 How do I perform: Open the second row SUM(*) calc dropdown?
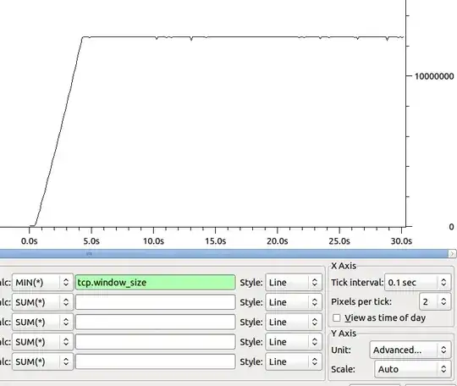tap(42, 302)
